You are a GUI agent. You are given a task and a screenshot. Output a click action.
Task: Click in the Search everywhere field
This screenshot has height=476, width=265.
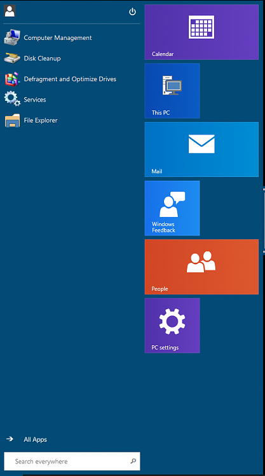pyautogui.click(x=72, y=461)
